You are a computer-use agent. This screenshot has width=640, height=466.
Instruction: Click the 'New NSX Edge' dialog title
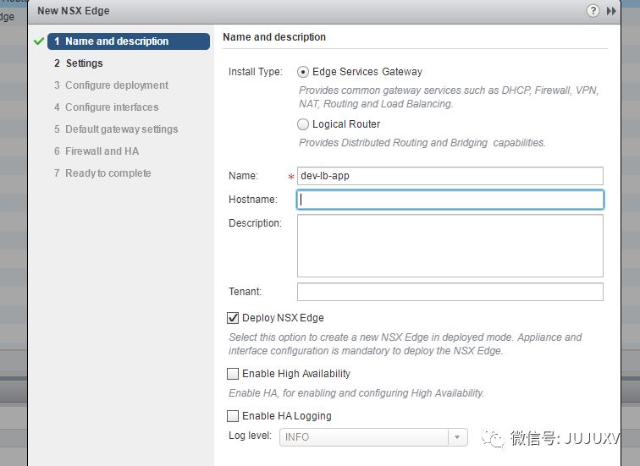click(x=74, y=11)
